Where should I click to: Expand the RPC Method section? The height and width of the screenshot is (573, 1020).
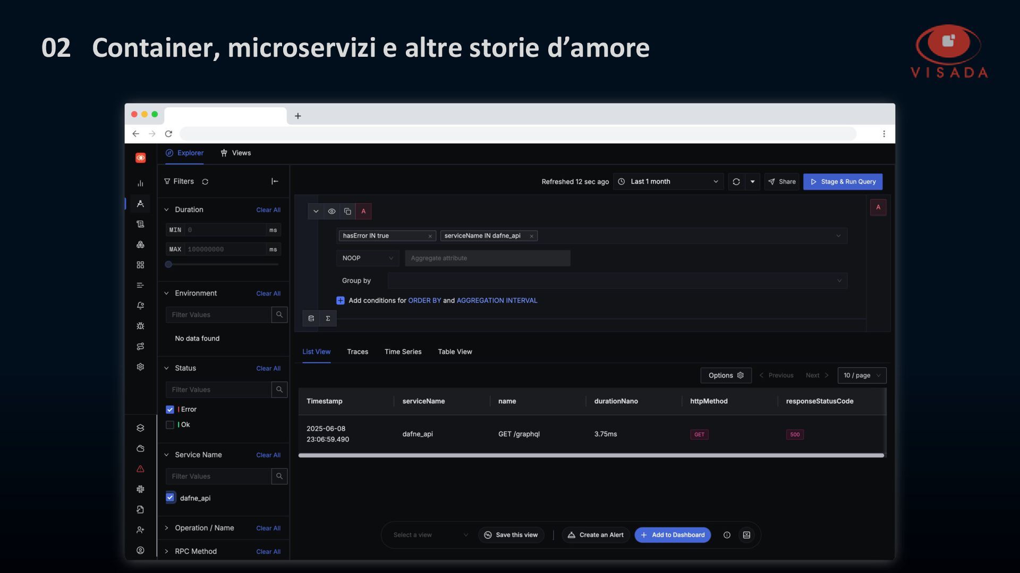(166, 551)
